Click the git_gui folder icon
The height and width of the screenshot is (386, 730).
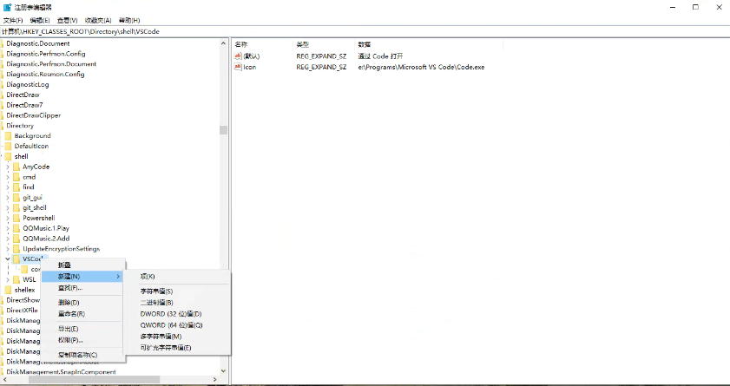point(16,197)
